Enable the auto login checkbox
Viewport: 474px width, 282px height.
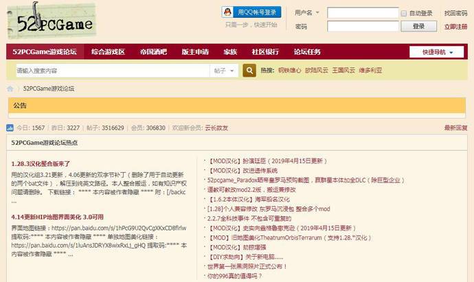coord(404,13)
